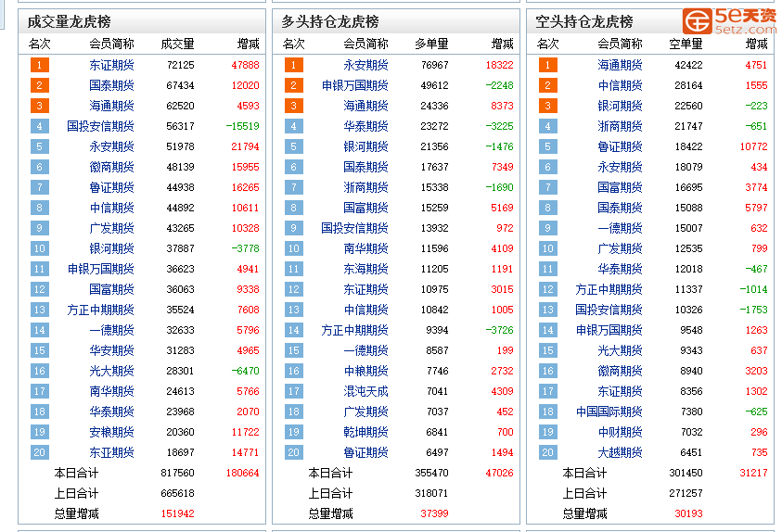Screen dimensions: 782x532
Task: Click 安粮期货 in 成交量龙虎榜
Action: pos(111,433)
